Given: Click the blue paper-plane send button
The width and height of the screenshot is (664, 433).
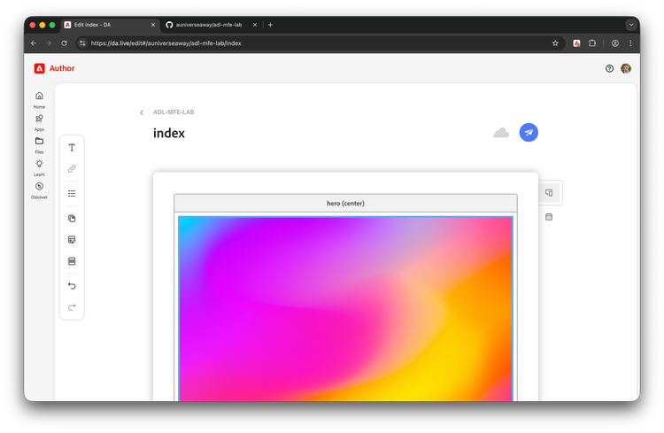Looking at the screenshot, I should point(529,132).
